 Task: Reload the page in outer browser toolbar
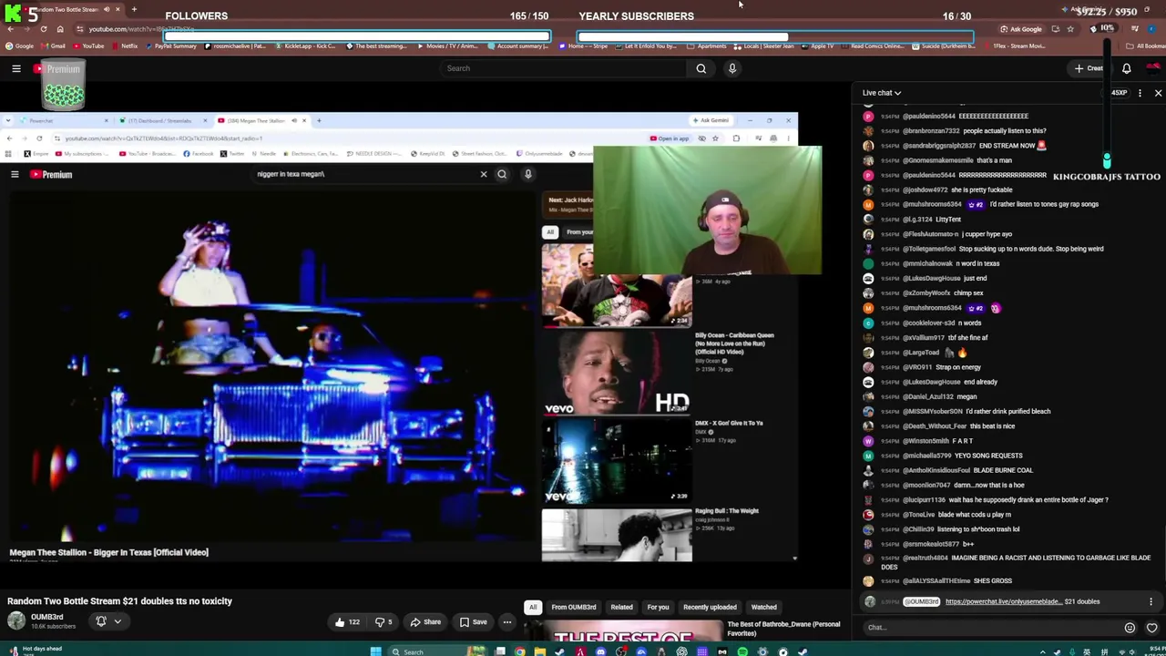coord(43,29)
